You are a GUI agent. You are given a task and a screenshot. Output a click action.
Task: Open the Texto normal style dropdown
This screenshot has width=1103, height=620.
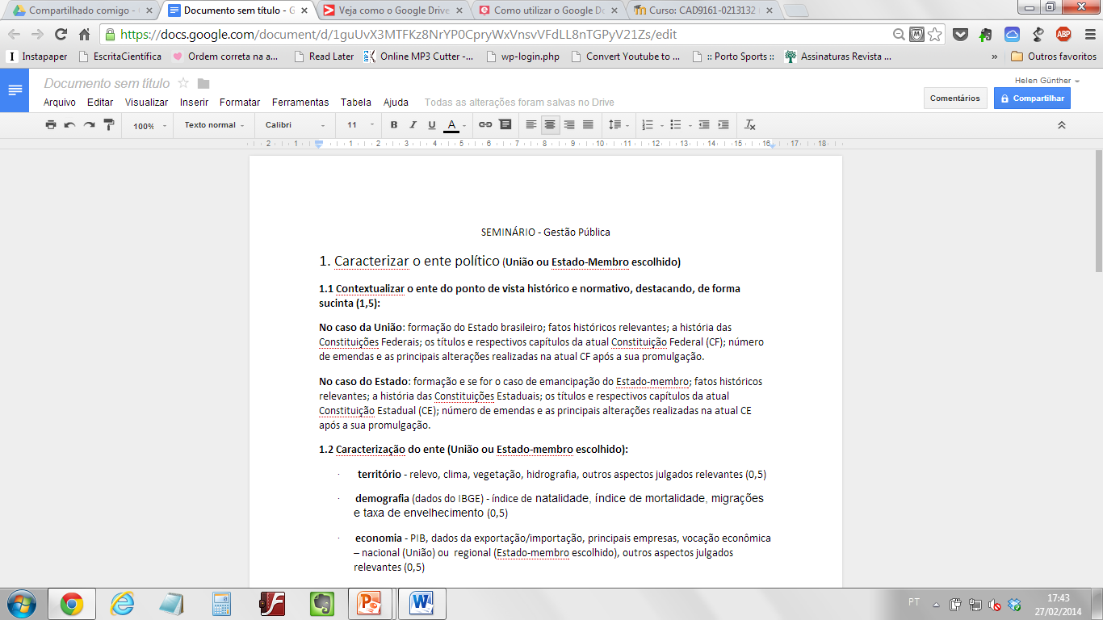click(x=214, y=125)
